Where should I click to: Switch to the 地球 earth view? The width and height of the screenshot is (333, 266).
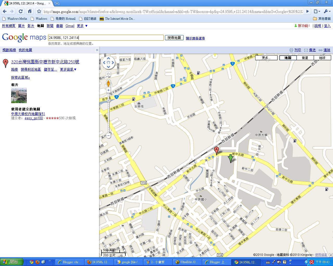tap(322, 58)
